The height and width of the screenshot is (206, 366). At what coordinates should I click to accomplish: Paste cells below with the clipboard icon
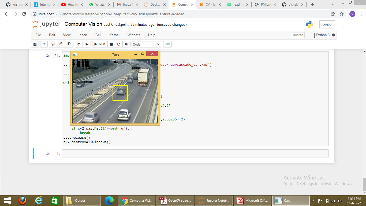point(69,44)
